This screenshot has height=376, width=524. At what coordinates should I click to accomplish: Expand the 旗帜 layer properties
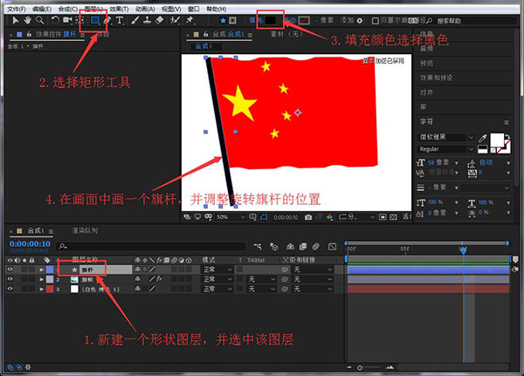click(x=41, y=279)
